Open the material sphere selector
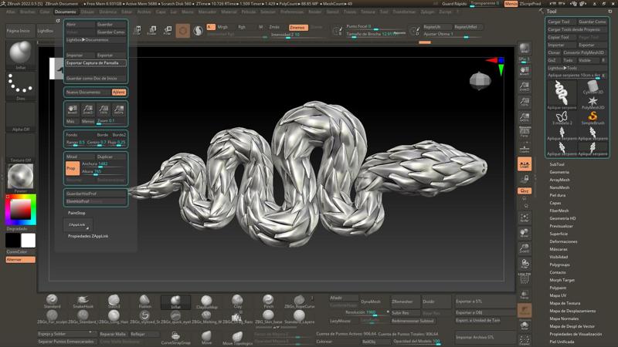 21,179
